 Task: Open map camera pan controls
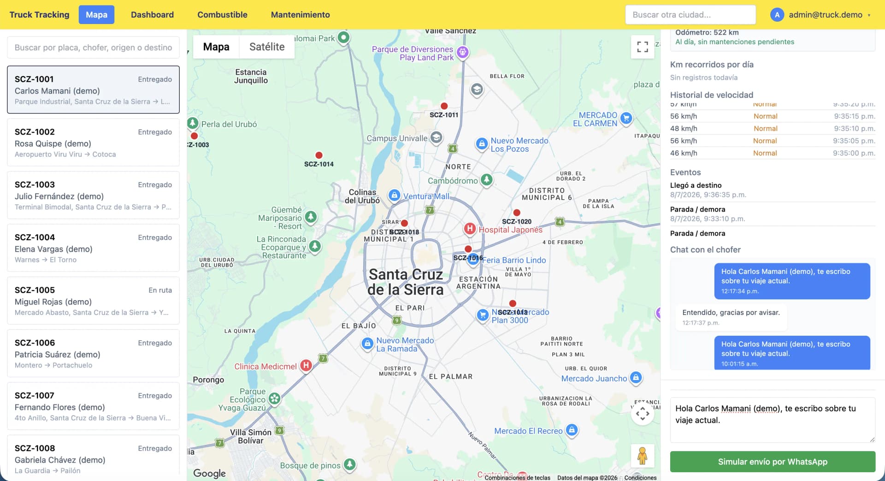643,414
